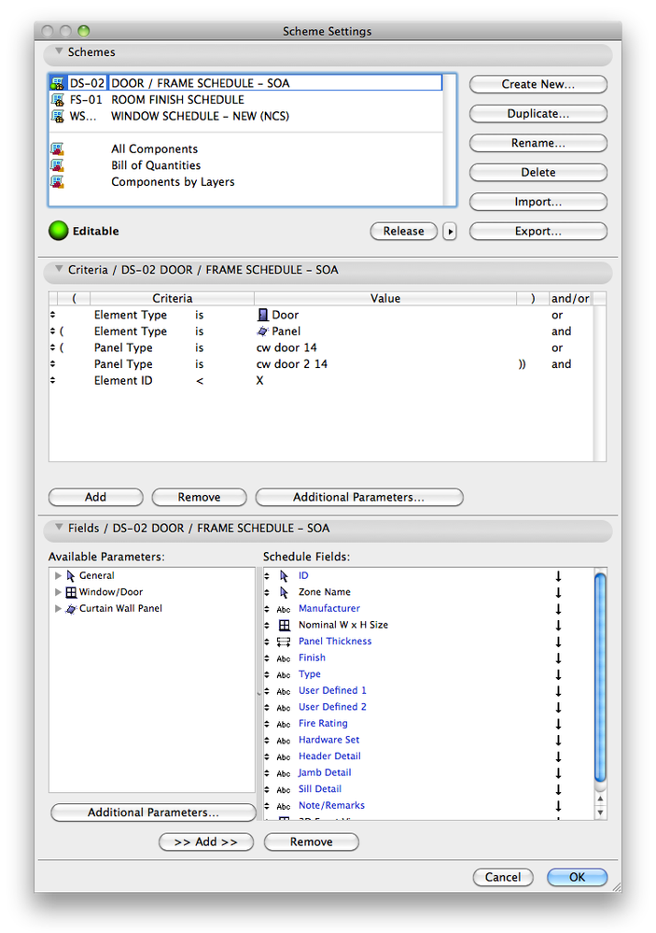Click the Cancel button
Screen dimensions: 656x933
pyautogui.click(x=503, y=877)
